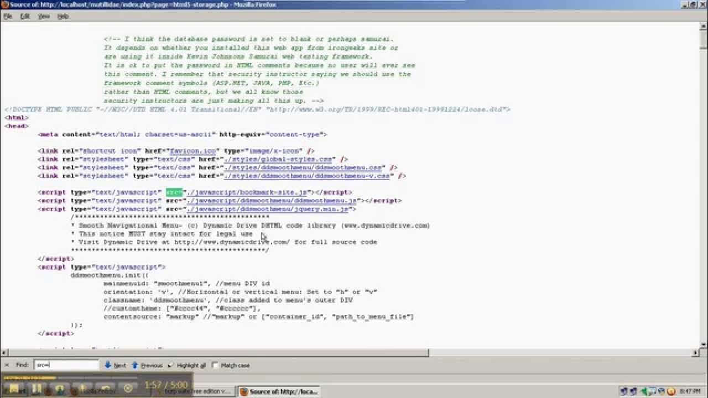Open the ./styles/global-styles.css link
Image resolution: width=708 pixels, height=398 pixels.
click(x=278, y=159)
